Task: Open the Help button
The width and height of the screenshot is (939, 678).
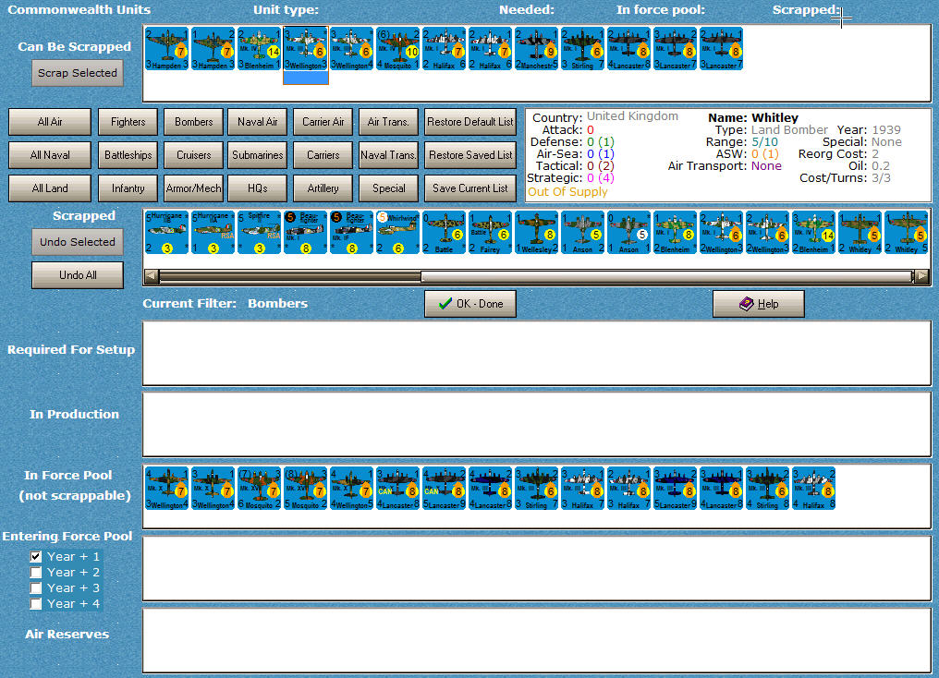Action: pyautogui.click(x=758, y=304)
